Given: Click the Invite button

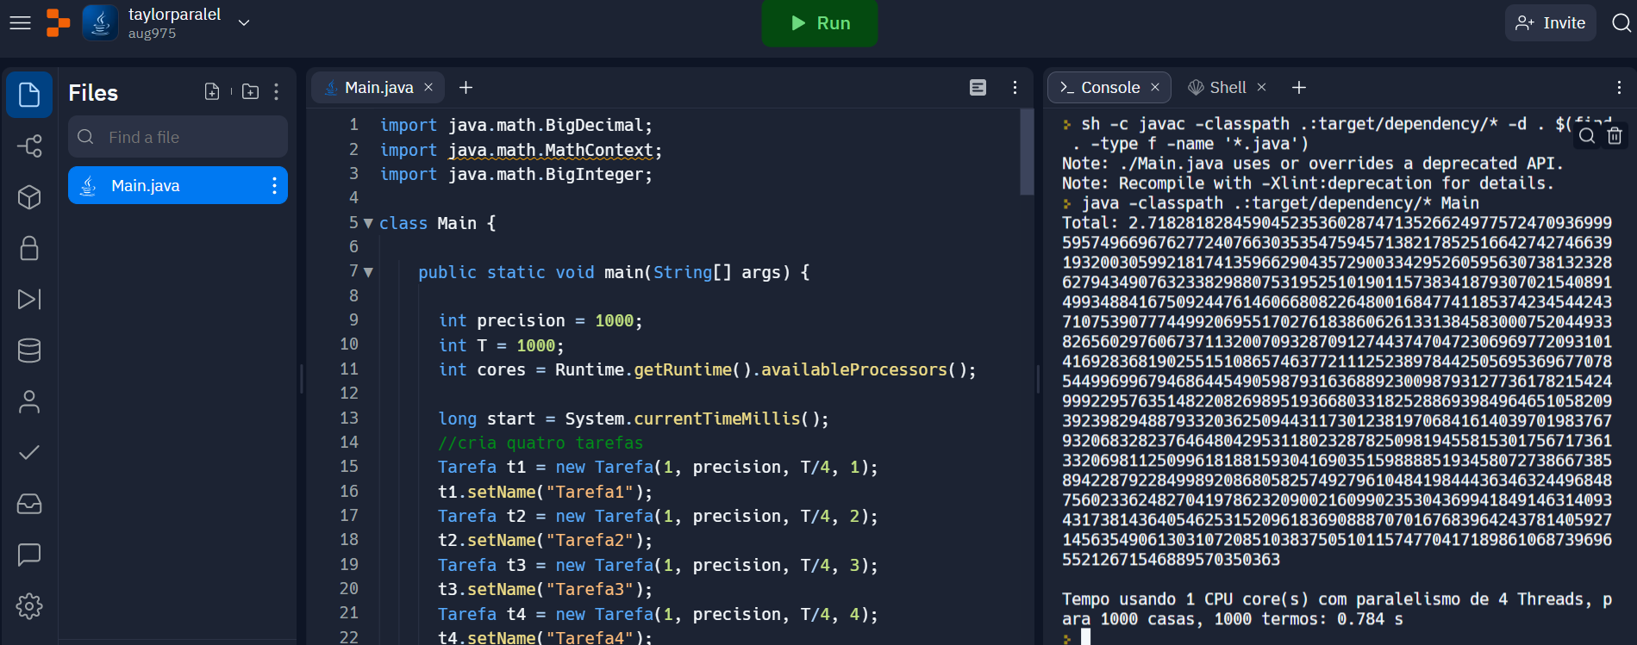Looking at the screenshot, I should pyautogui.click(x=1550, y=23).
